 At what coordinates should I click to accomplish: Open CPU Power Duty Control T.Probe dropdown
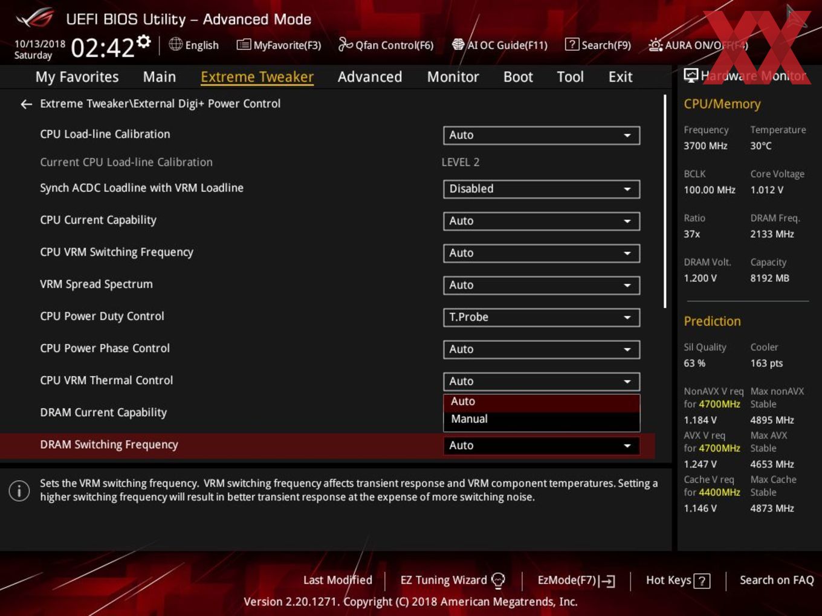(x=542, y=317)
